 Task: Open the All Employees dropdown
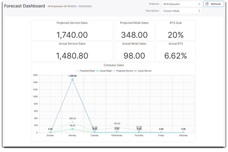click(182, 4)
